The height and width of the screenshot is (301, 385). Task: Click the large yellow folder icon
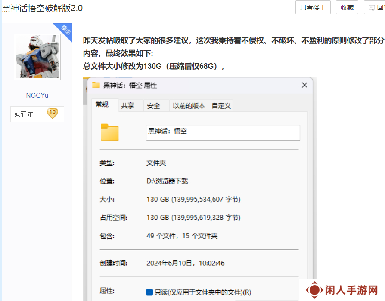coord(109,132)
